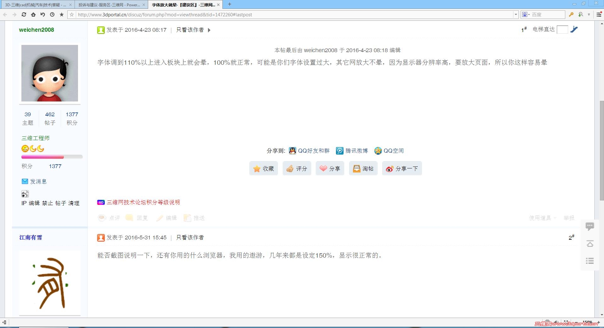Screen dimensions: 604x328
Task: Bookmark this page via address bar star
Action: point(72,14)
